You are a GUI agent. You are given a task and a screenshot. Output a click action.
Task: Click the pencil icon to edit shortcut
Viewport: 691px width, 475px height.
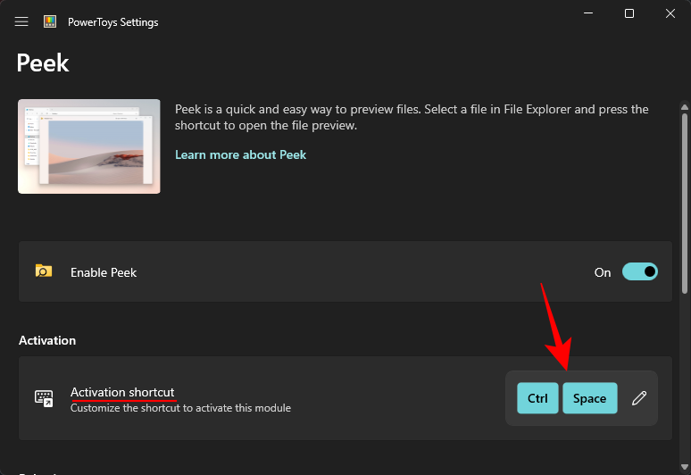(x=639, y=398)
